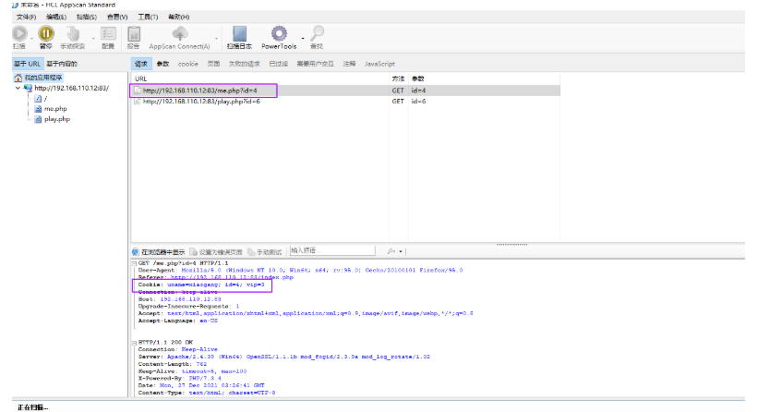The image size is (770, 412).
Task: Click the globe icon of Show in browser
Action: [x=136, y=252]
